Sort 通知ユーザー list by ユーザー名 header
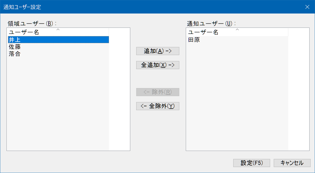Screen dimensions: 315x173 point(237,32)
